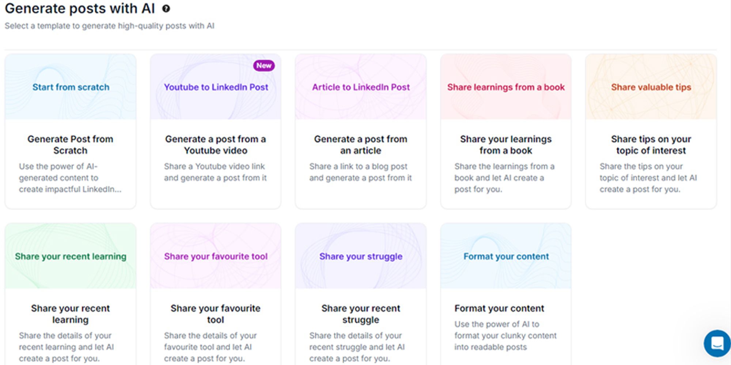Image resolution: width=731 pixels, height=365 pixels.
Task: Open the Share your learnings from a book title
Action: (506, 145)
